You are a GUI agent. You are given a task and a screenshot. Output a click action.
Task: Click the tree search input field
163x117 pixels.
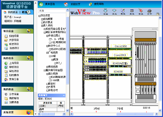point(52,11)
